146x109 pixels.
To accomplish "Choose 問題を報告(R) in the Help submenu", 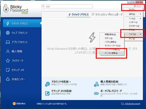I will point(112,34).
